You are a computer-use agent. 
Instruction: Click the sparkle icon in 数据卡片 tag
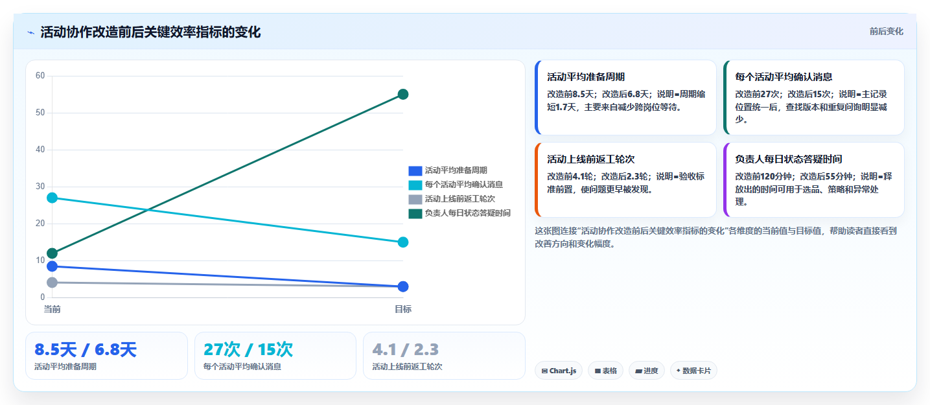coord(679,371)
